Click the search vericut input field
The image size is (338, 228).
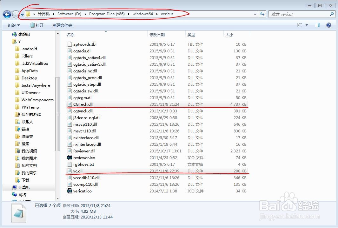[299, 14]
